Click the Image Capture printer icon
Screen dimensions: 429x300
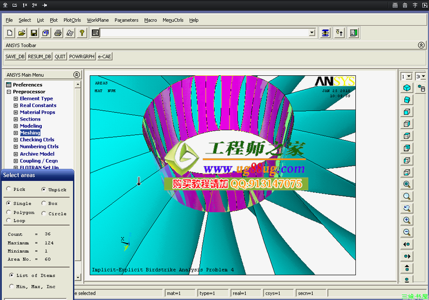(x=58, y=33)
